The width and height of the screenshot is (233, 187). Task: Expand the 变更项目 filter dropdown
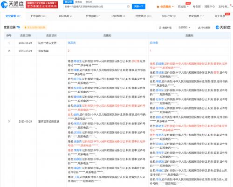pyautogui.click(x=184, y=28)
